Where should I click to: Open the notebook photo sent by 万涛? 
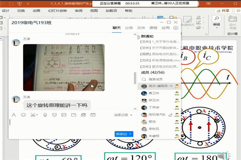click(x=64, y=68)
